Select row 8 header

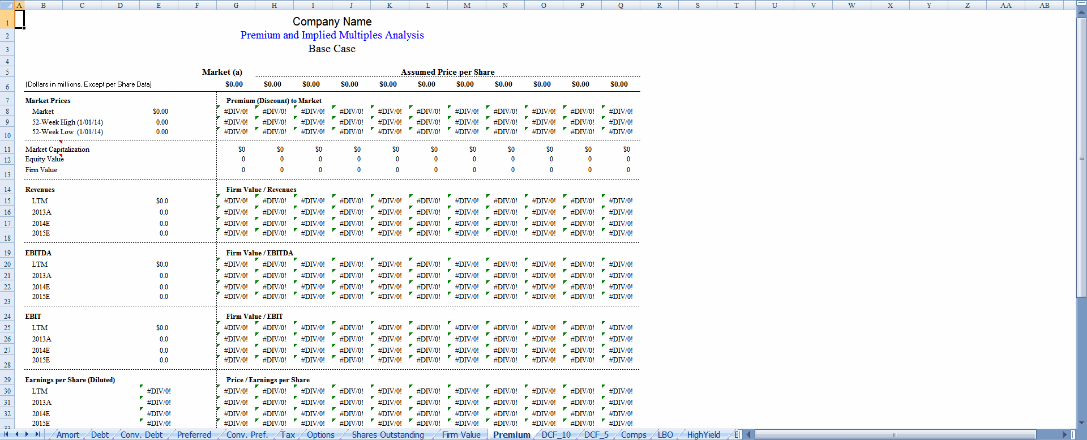(x=7, y=112)
